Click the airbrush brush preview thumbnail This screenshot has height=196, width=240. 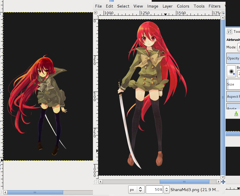[231, 71]
